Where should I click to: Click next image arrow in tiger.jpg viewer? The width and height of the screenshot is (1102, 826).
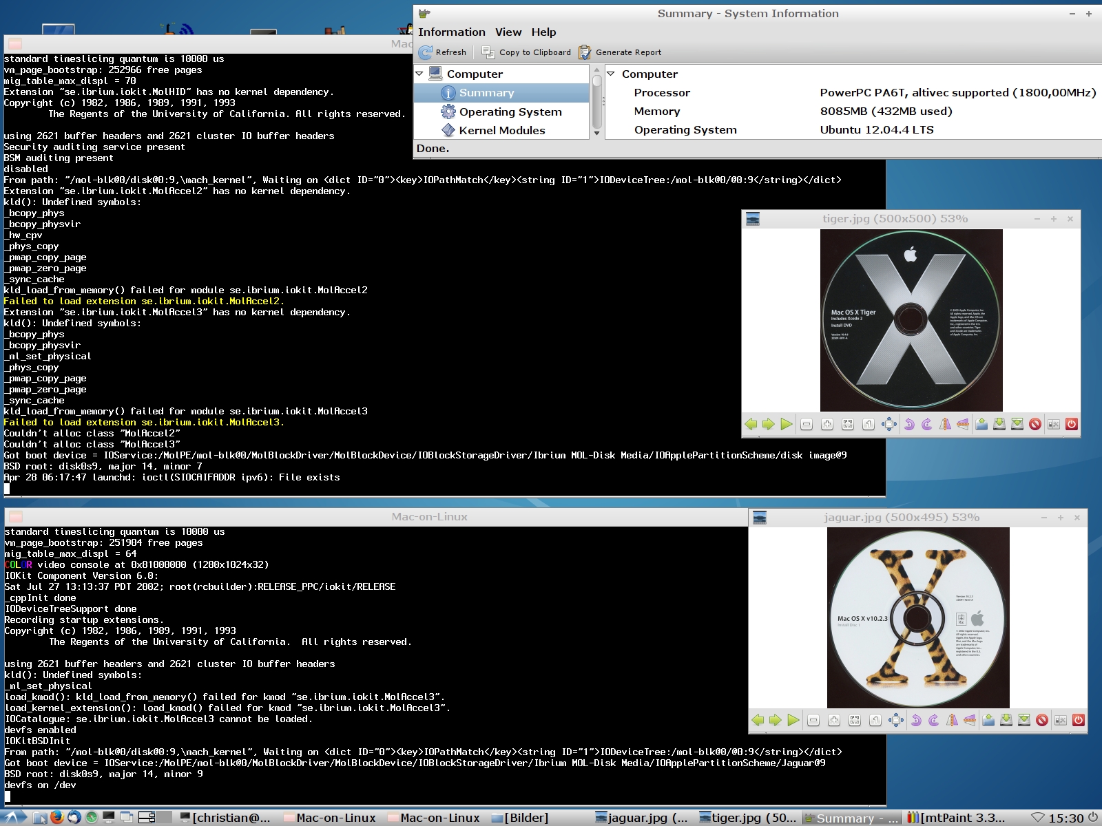(x=769, y=425)
